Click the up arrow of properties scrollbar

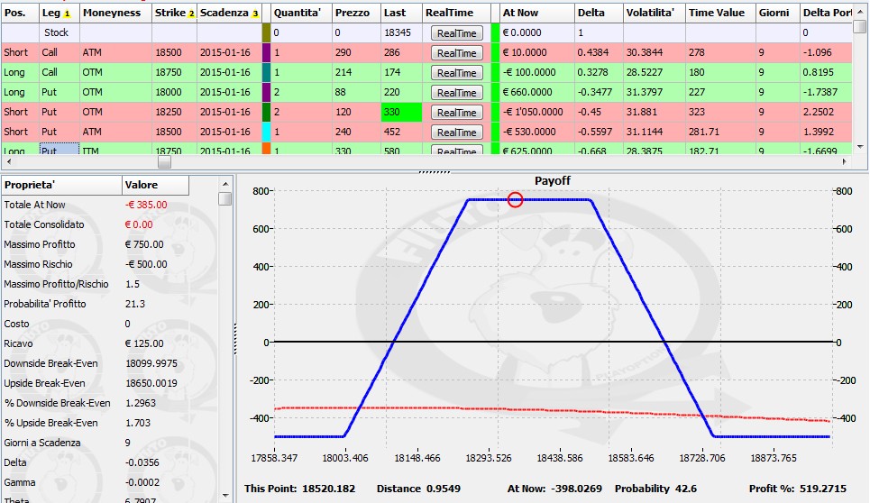225,184
